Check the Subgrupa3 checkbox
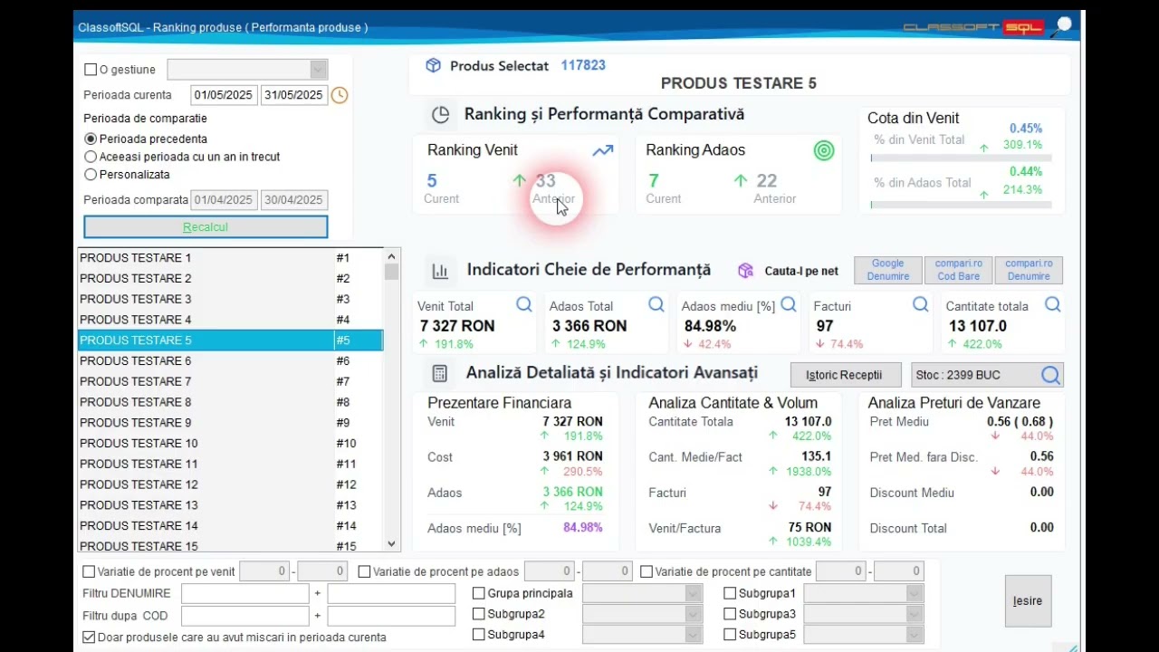 tap(730, 614)
